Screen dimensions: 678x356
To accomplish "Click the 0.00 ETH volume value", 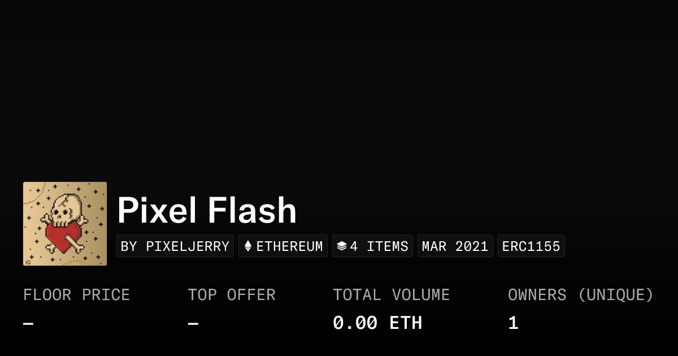I will [377, 323].
